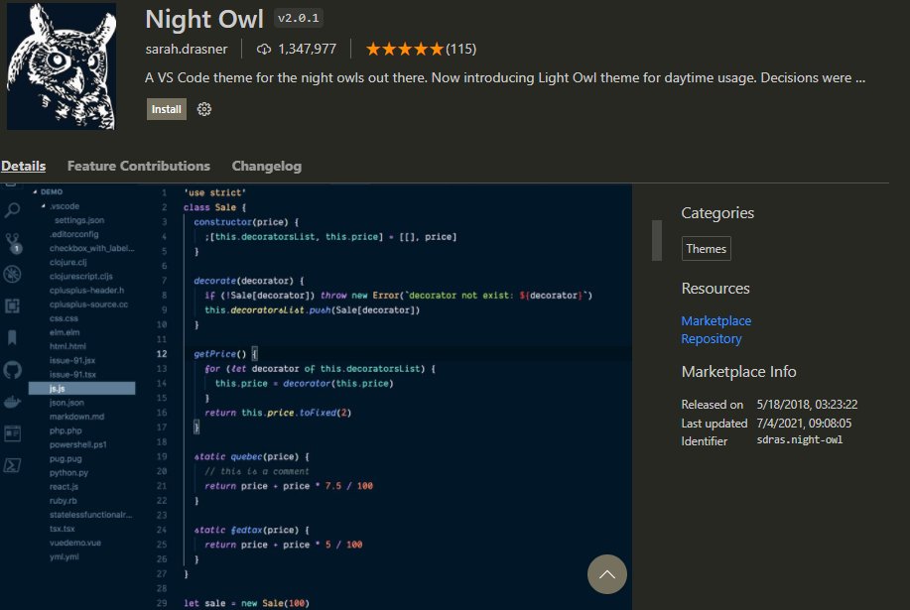Select the Search icon in the activity bar
Screen dimensions: 910x610
(x=12, y=211)
